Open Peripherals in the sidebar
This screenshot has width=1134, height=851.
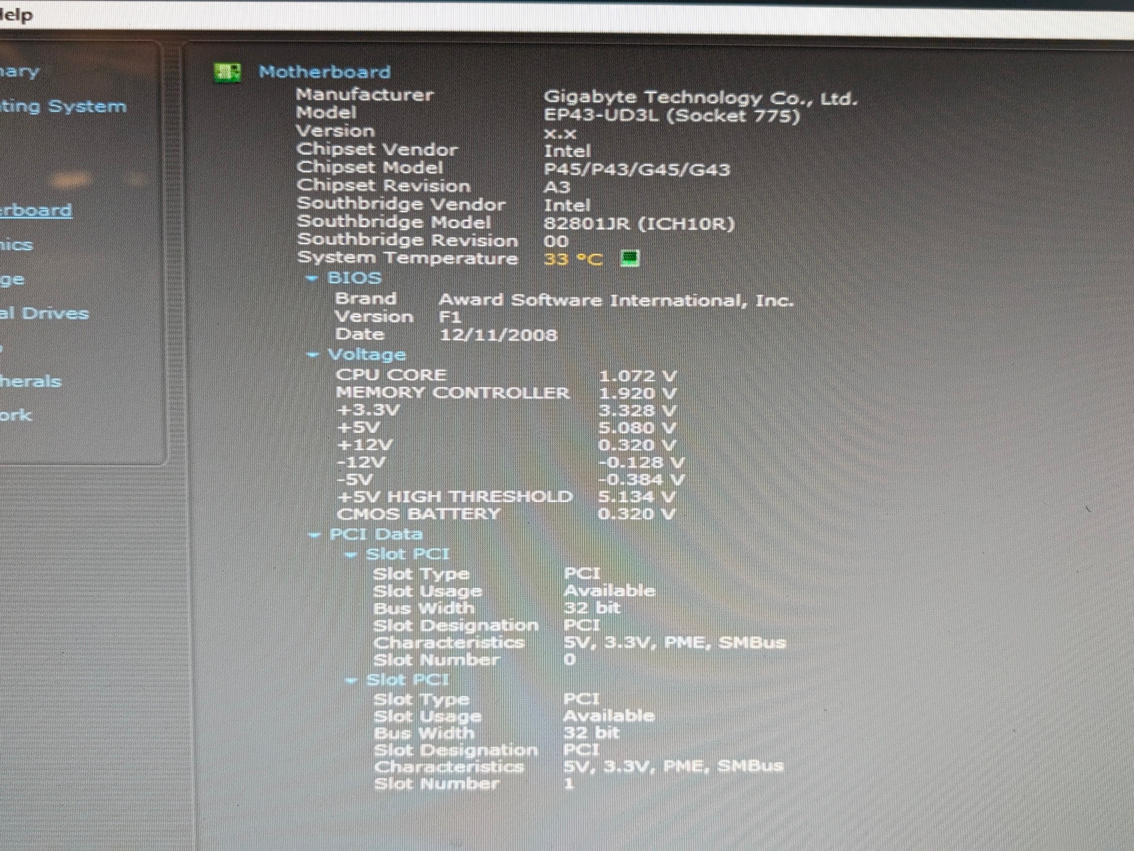pos(30,382)
